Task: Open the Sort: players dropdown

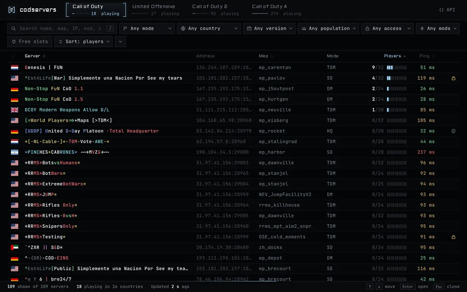Action: click(x=84, y=42)
